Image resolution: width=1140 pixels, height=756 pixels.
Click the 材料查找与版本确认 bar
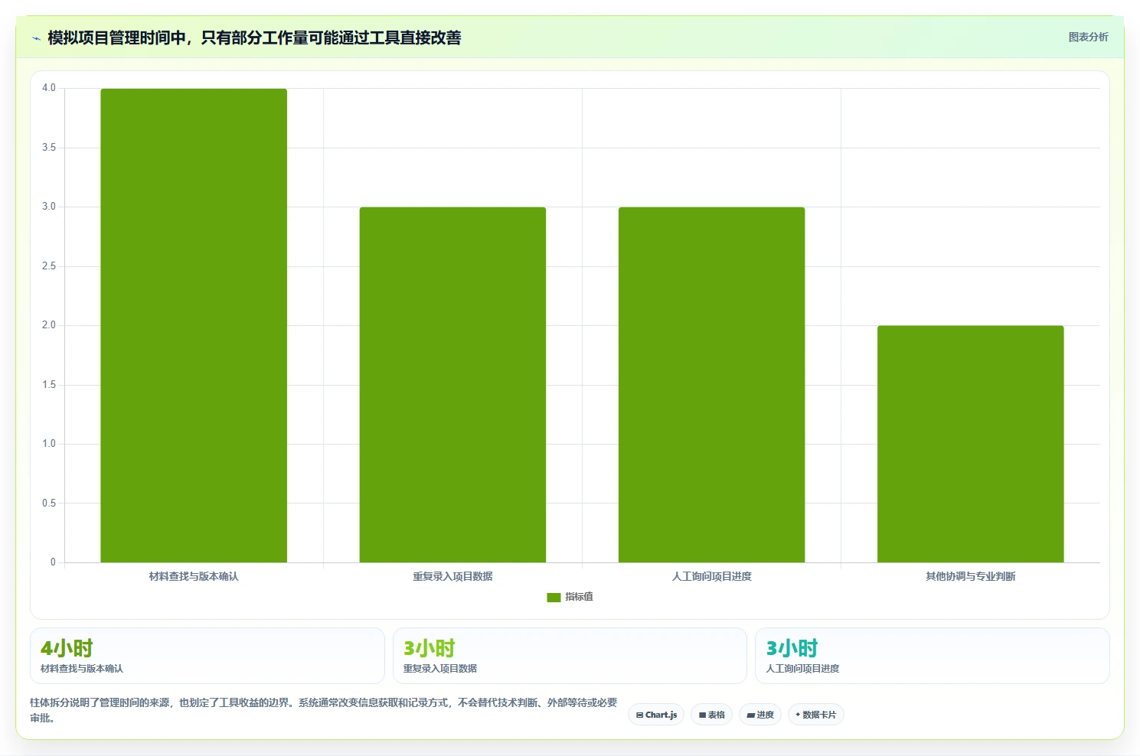coord(194,325)
